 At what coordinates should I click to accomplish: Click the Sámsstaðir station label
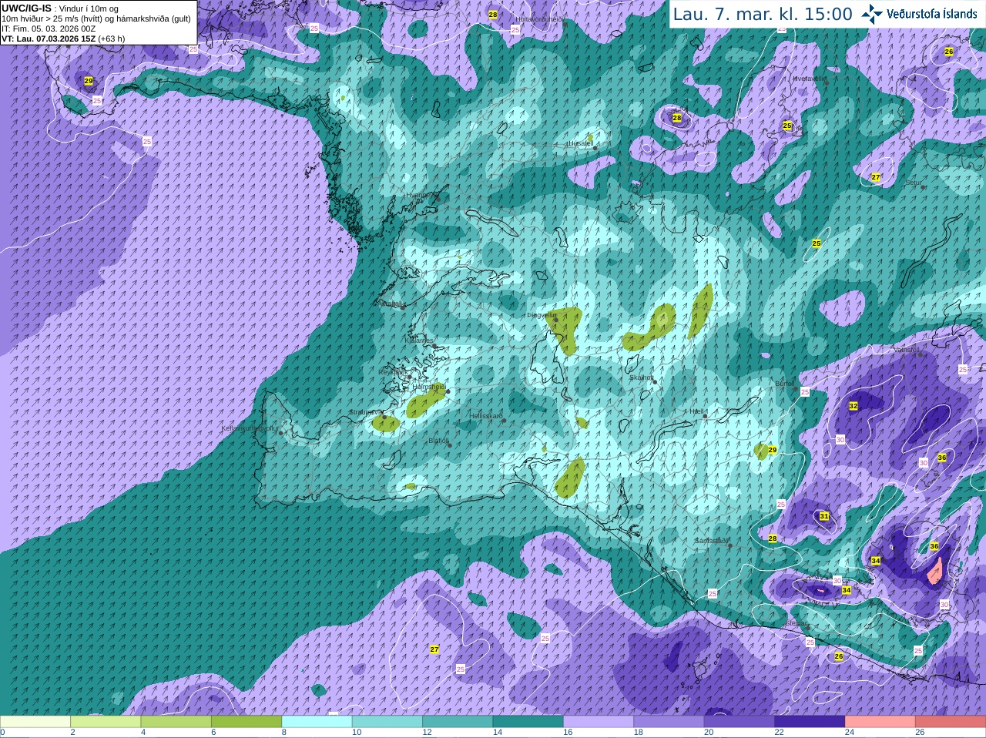coord(711,541)
